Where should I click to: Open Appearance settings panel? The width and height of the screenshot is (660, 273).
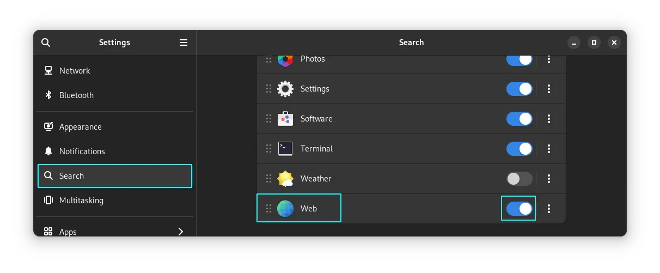(115, 127)
